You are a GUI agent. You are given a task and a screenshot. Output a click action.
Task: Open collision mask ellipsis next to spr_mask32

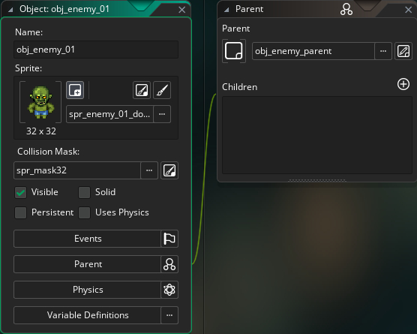tap(149, 170)
